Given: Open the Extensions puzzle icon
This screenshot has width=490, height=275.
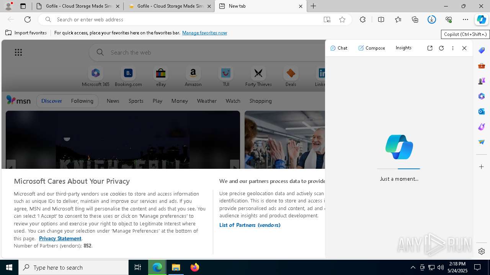Looking at the screenshot, I should pyautogui.click(x=363, y=19).
